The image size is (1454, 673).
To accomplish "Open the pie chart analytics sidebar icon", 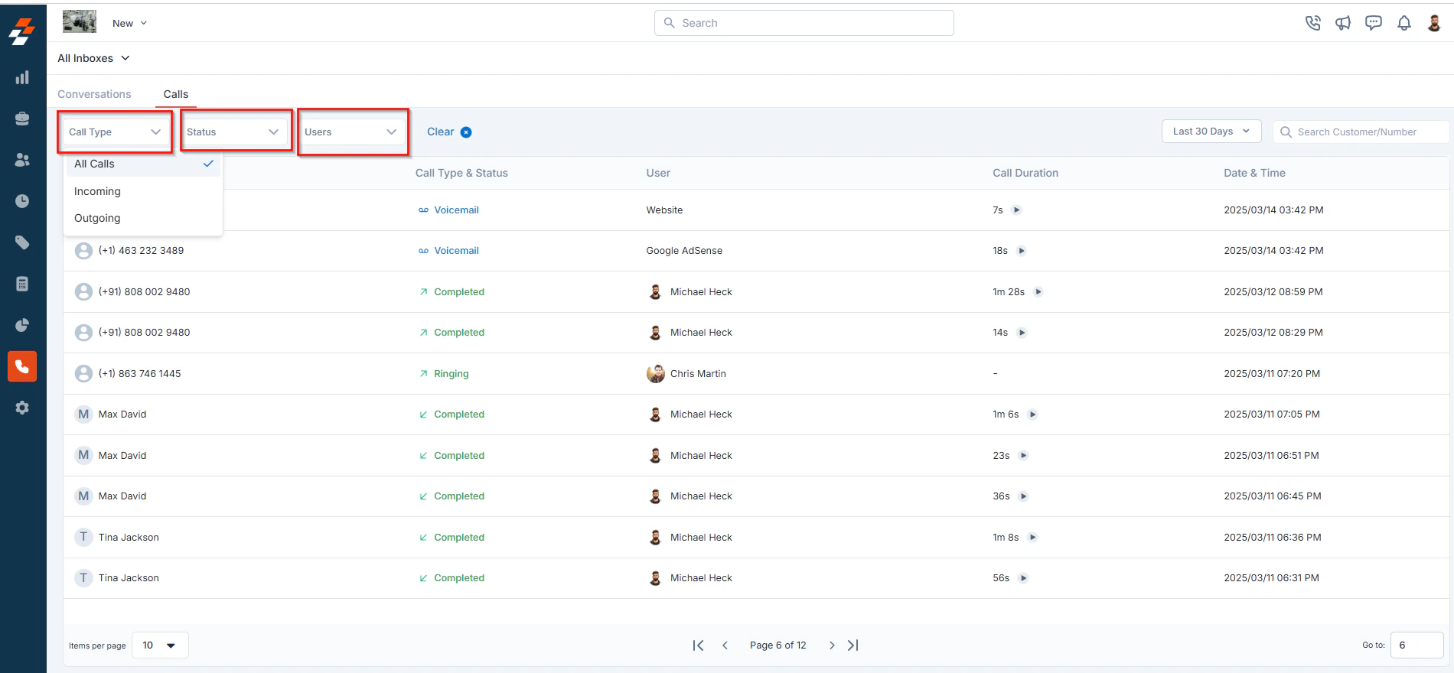I will tap(22, 325).
